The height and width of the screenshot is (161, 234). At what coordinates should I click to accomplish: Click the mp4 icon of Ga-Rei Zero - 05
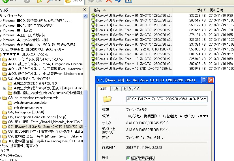pyautogui.click(x=93, y=35)
